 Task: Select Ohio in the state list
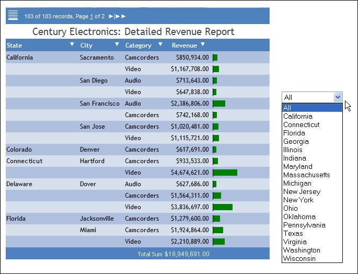point(312,209)
